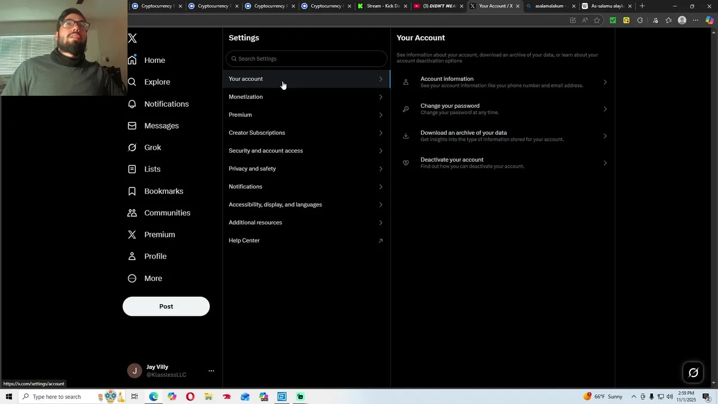The height and width of the screenshot is (404, 718).
Task: Click the browser profile avatar
Action: [682, 20]
